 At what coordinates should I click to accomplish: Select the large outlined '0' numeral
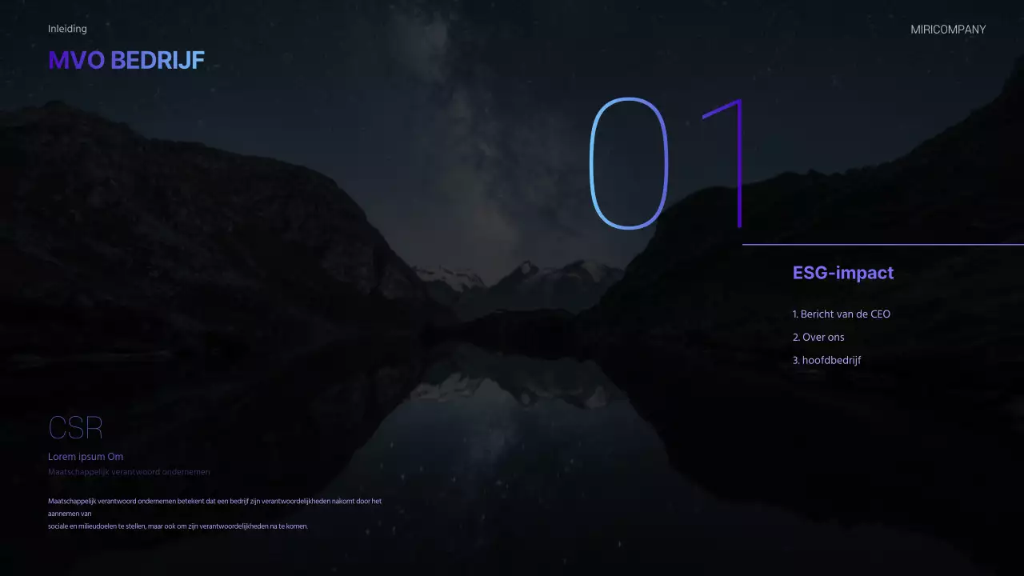point(628,163)
